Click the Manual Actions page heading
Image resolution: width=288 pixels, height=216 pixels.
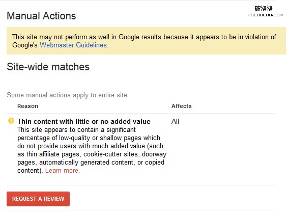pos(41,16)
